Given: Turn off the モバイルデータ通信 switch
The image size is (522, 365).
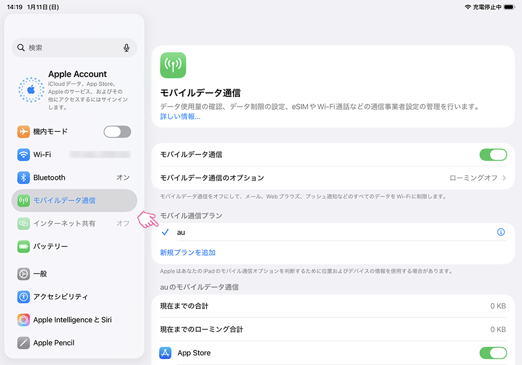Looking at the screenshot, I should [x=493, y=155].
